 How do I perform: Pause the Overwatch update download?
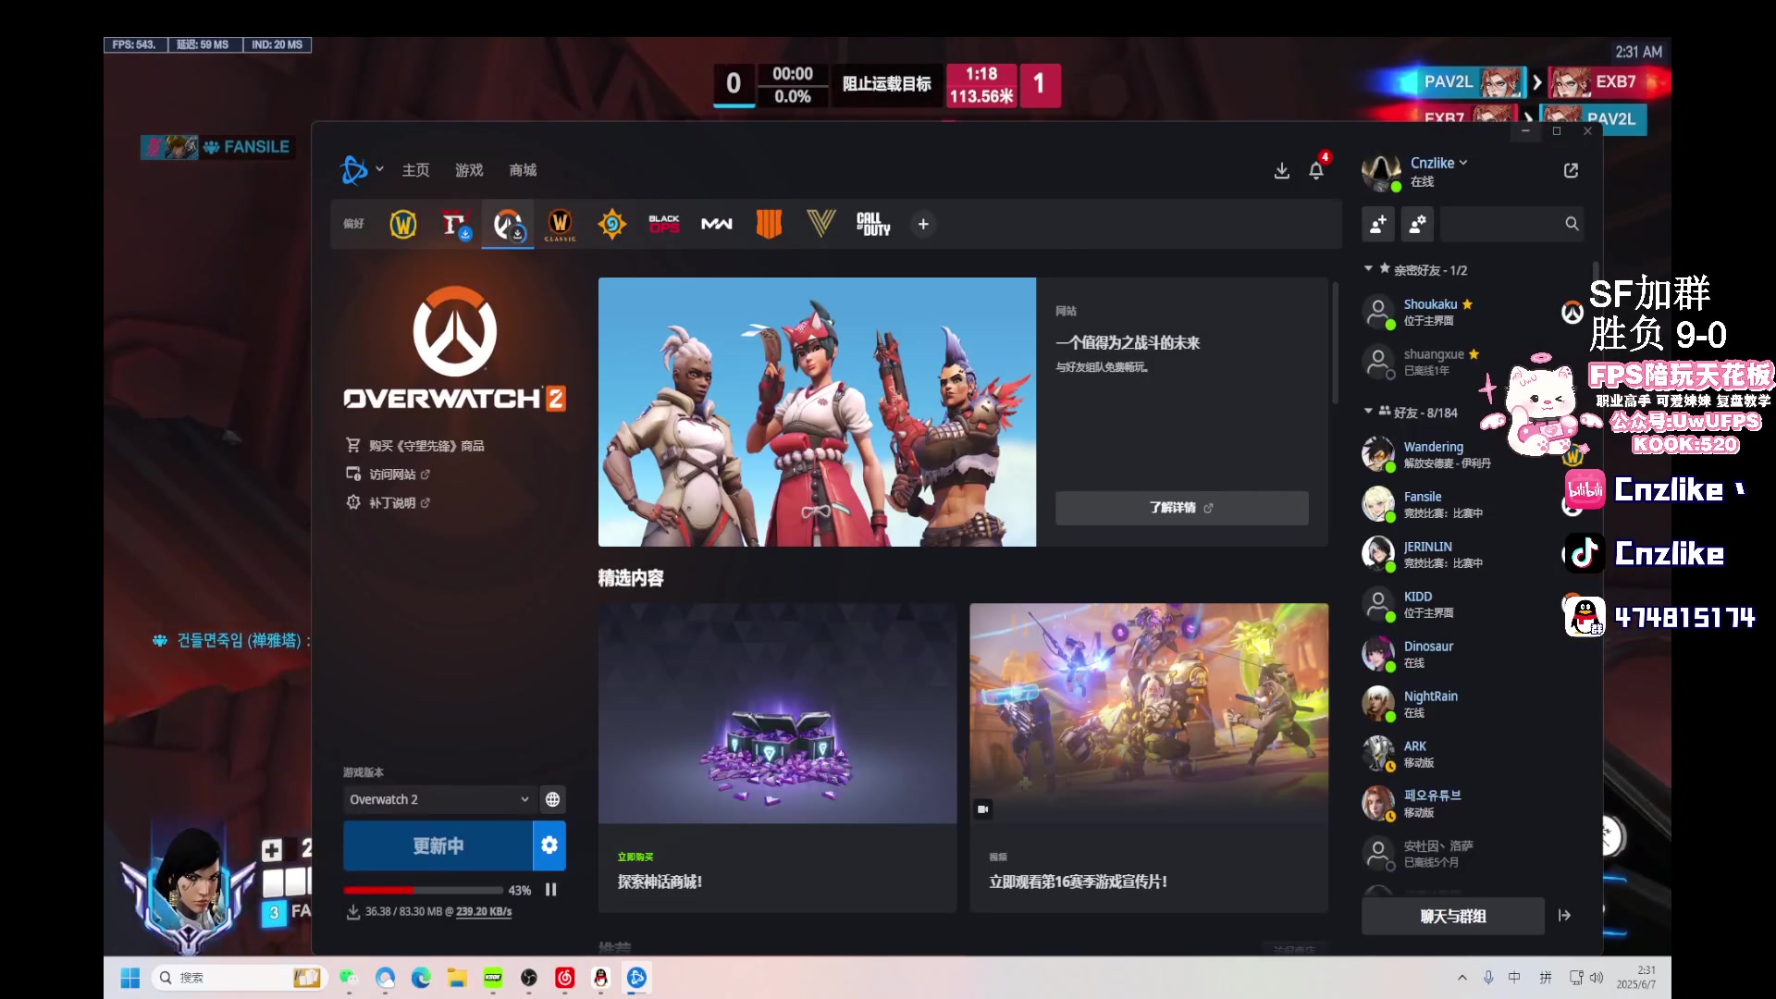(x=551, y=890)
